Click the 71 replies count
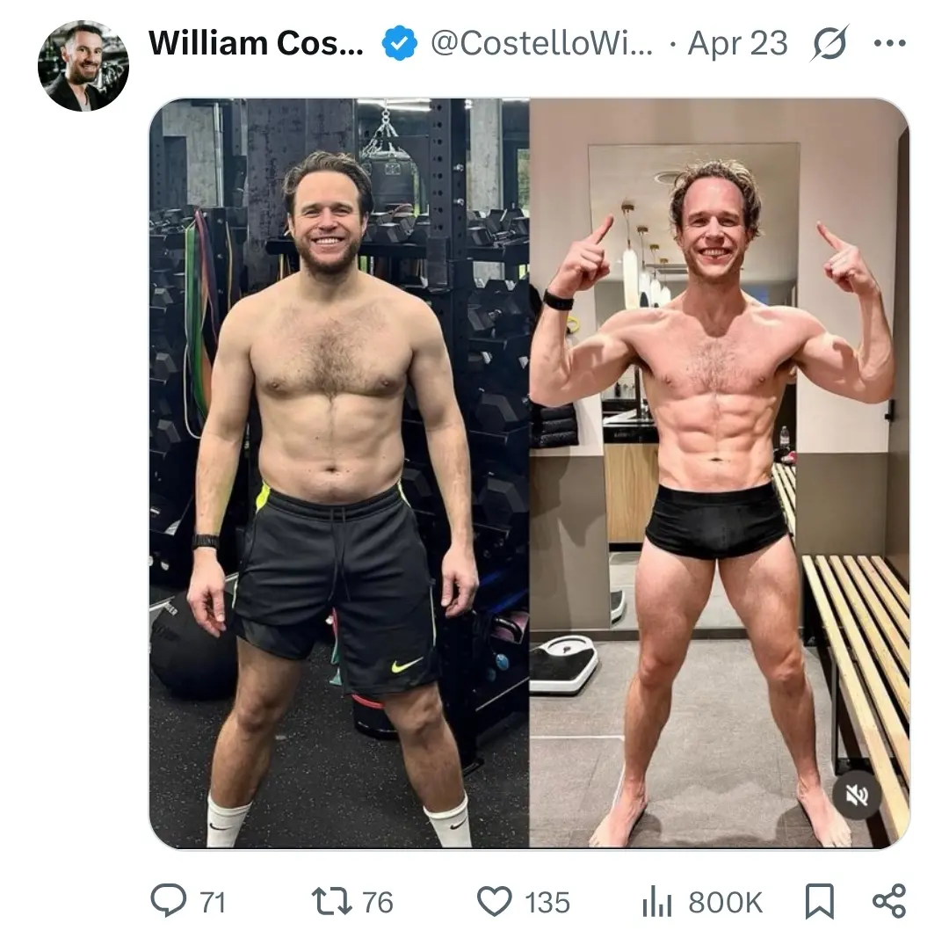Screen dimensions: 949x945 coord(212,902)
